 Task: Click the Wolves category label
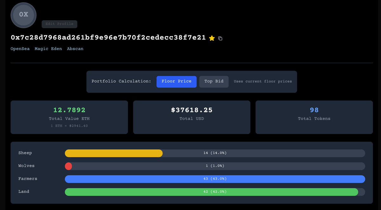click(x=26, y=166)
